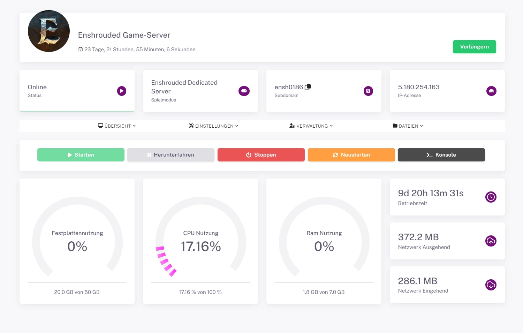Click the IP address 5.180.254.163
The image size is (523, 333).
(419, 87)
